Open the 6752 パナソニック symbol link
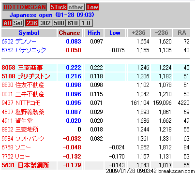195x174 pixels. (x=24, y=50)
